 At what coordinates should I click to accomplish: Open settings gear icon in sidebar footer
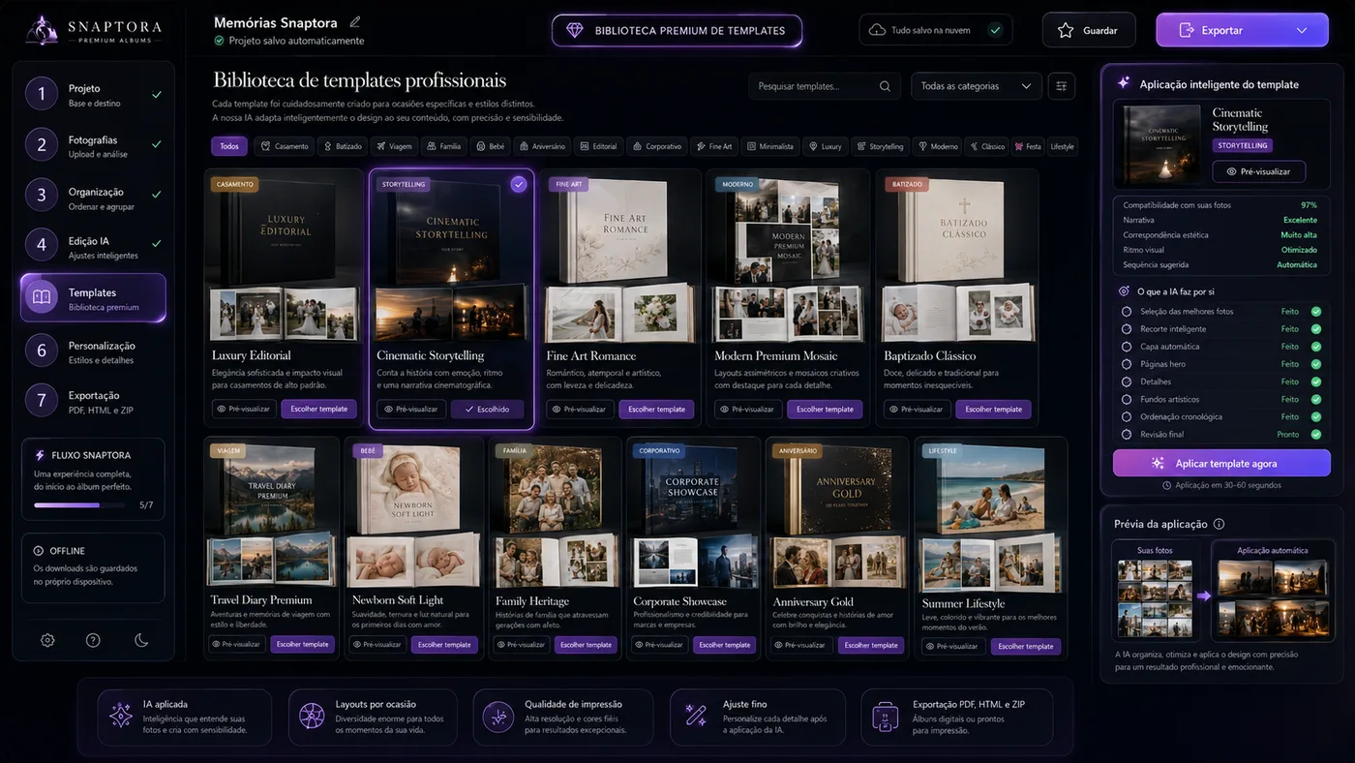coord(47,640)
